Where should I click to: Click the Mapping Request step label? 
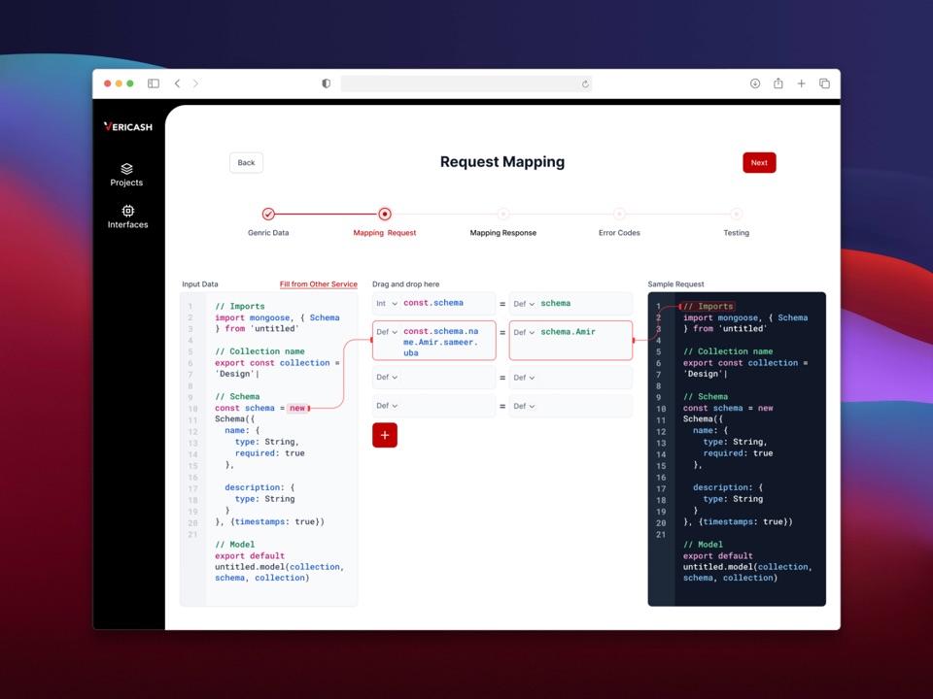(385, 233)
